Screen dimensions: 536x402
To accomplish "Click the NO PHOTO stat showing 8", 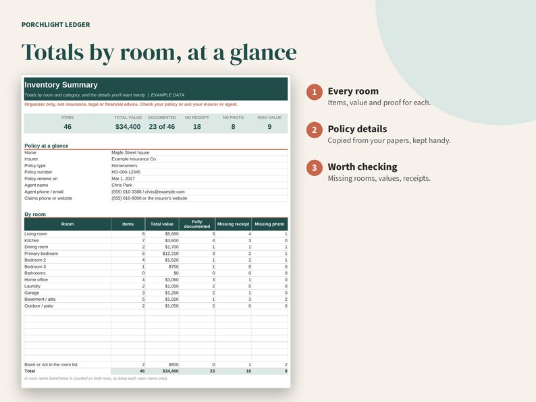I will [233, 123].
